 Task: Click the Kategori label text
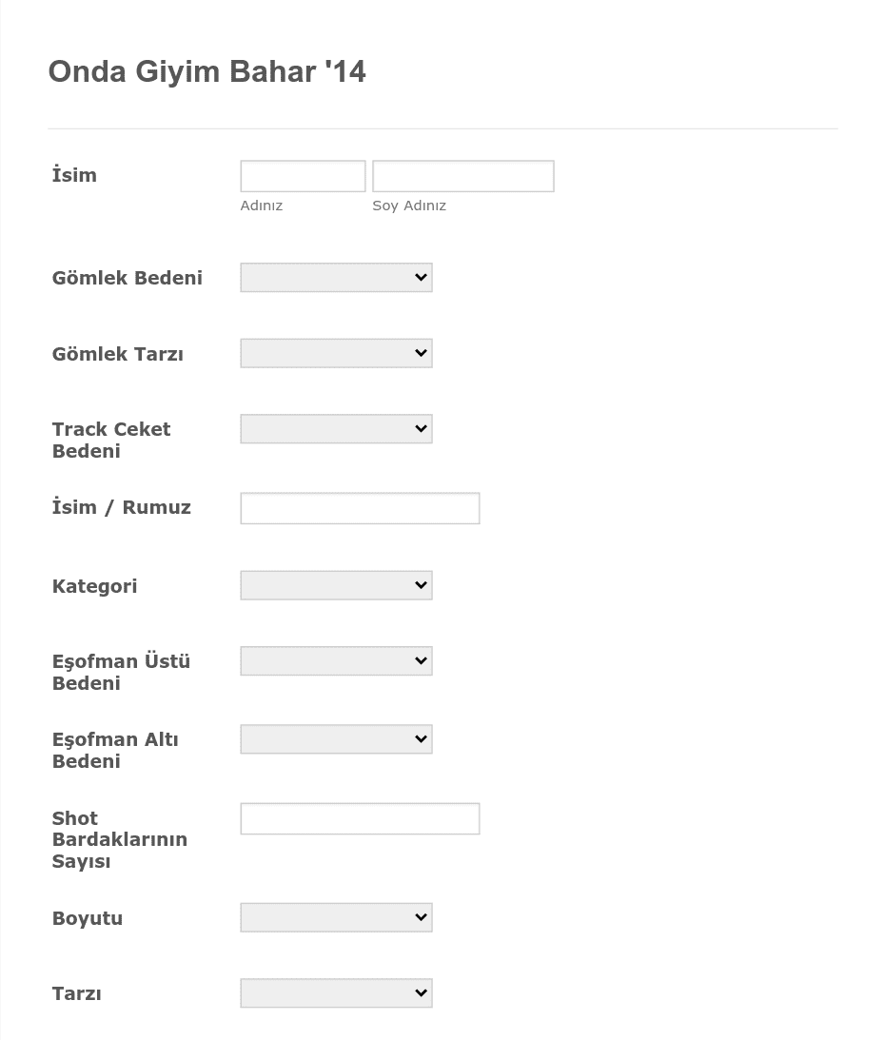[x=95, y=586]
